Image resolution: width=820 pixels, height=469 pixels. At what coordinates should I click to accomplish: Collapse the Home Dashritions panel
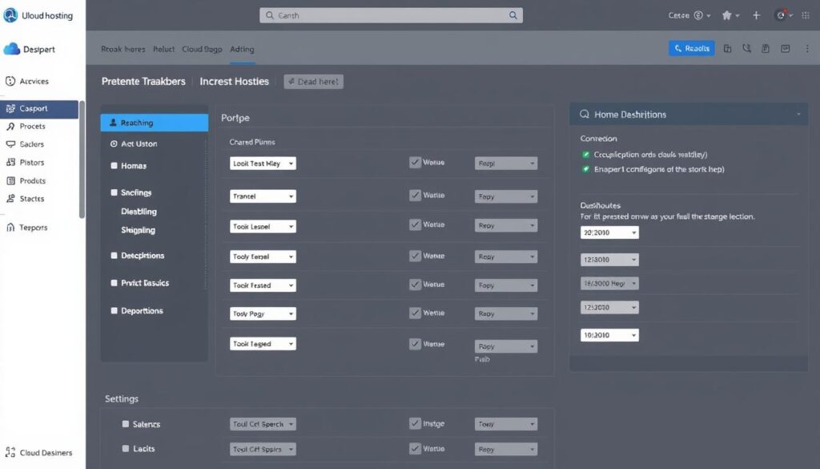click(797, 114)
